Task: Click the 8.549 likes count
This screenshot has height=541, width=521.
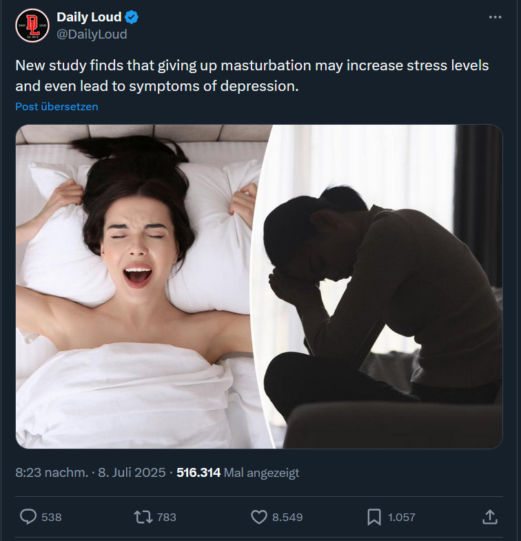Action: click(287, 517)
